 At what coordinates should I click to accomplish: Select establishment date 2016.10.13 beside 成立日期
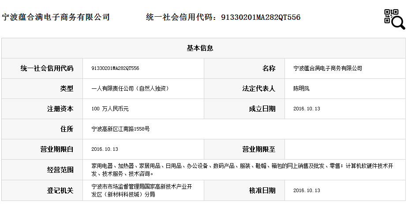click(307, 109)
